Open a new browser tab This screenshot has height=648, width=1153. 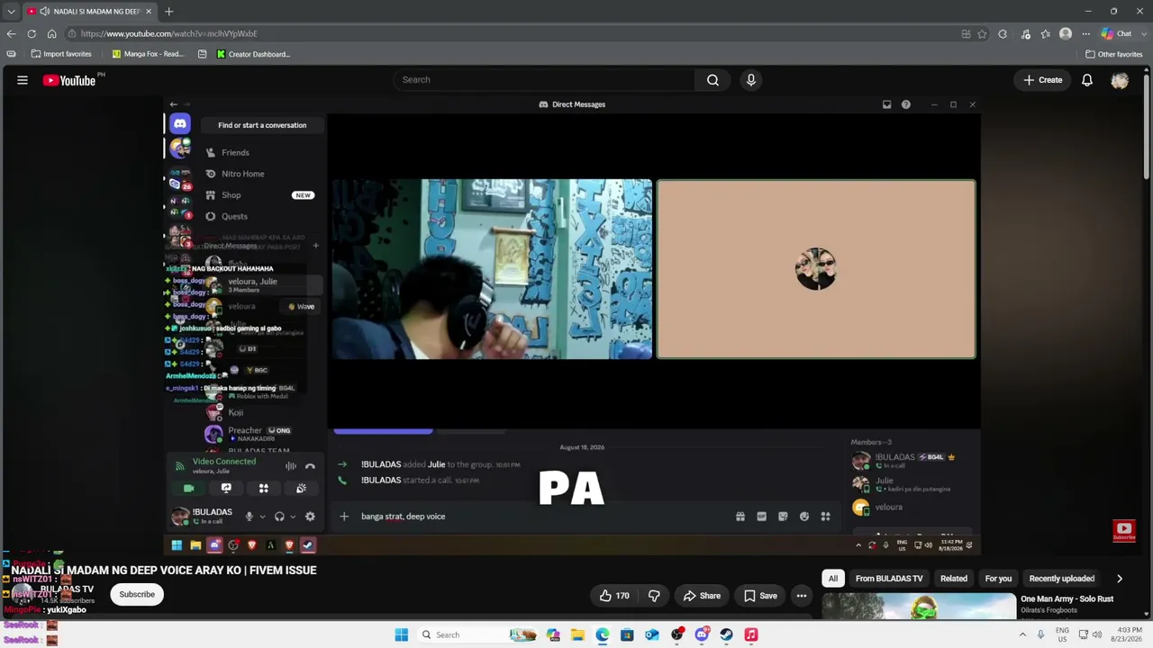[168, 12]
